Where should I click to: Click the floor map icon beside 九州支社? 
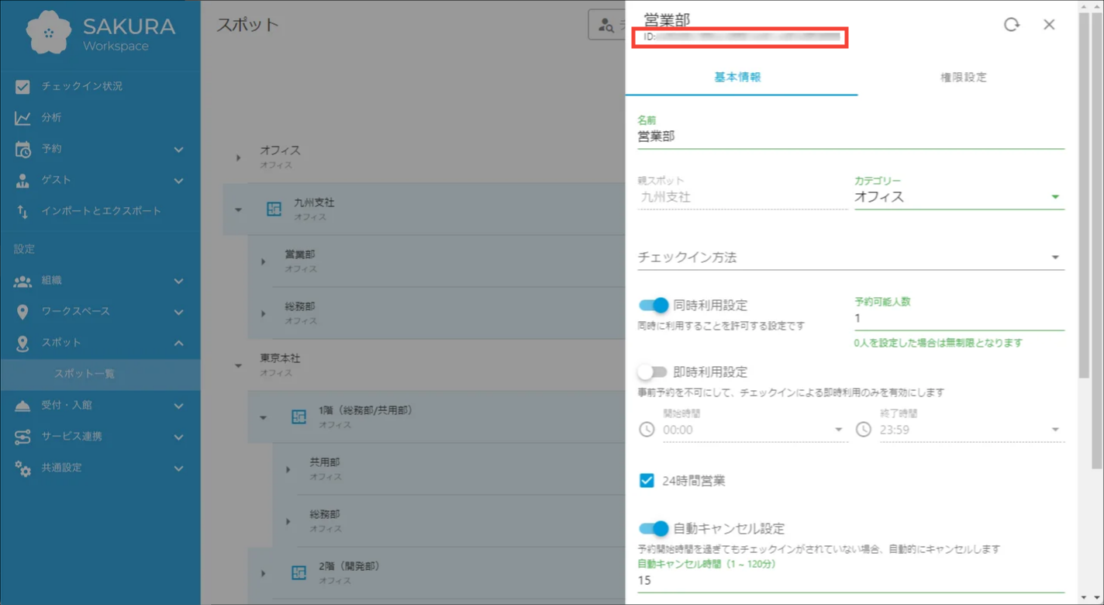(x=274, y=209)
